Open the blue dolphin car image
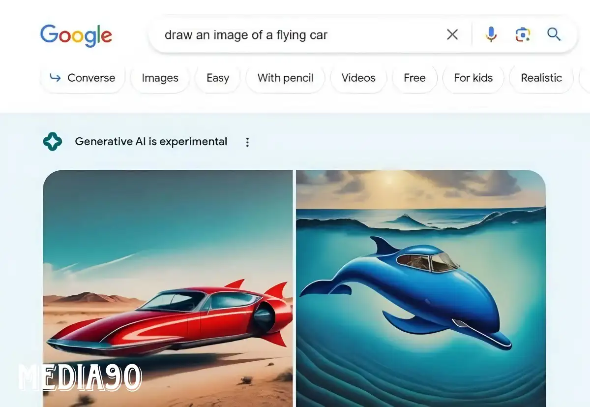 pos(421,288)
